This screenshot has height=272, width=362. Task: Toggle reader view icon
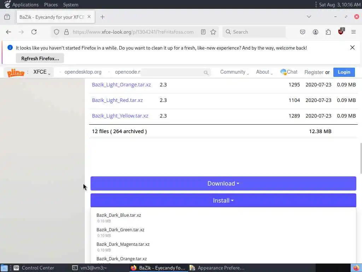203,32
